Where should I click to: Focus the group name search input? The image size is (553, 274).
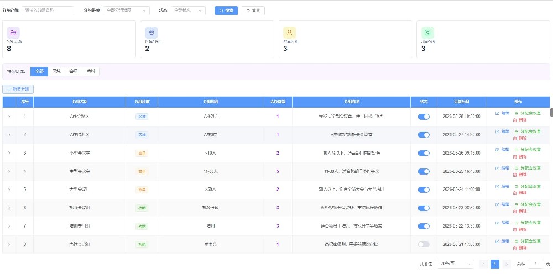(x=48, y=10)
